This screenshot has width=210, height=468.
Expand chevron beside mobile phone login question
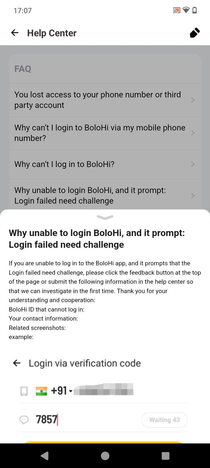coord(192,133)
